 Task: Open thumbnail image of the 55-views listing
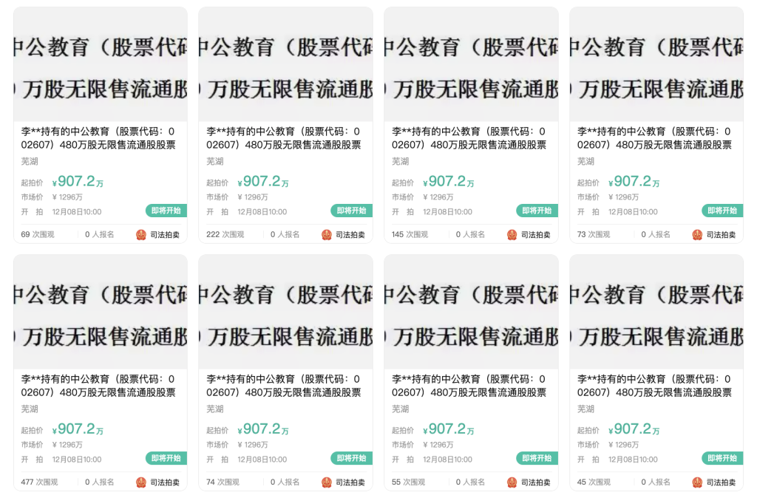[x=471, y=312]
